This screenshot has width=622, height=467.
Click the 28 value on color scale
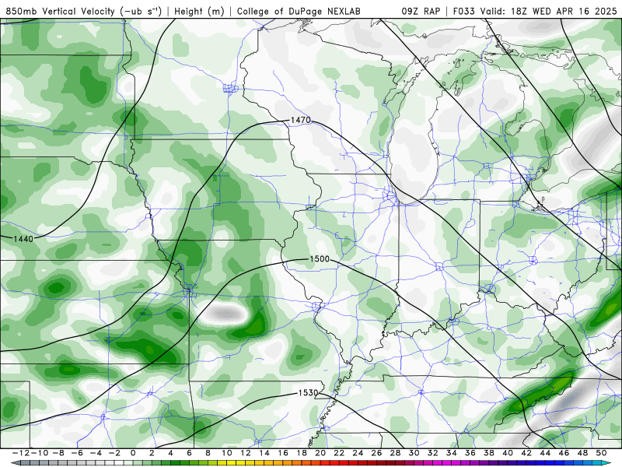point(396,453)
